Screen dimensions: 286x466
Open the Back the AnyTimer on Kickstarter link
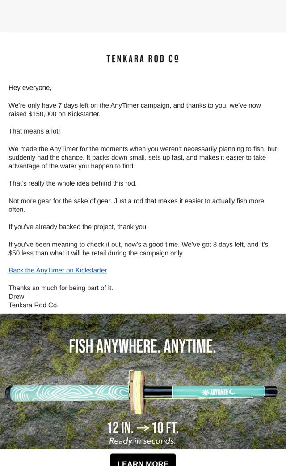(x=58, y=270)
